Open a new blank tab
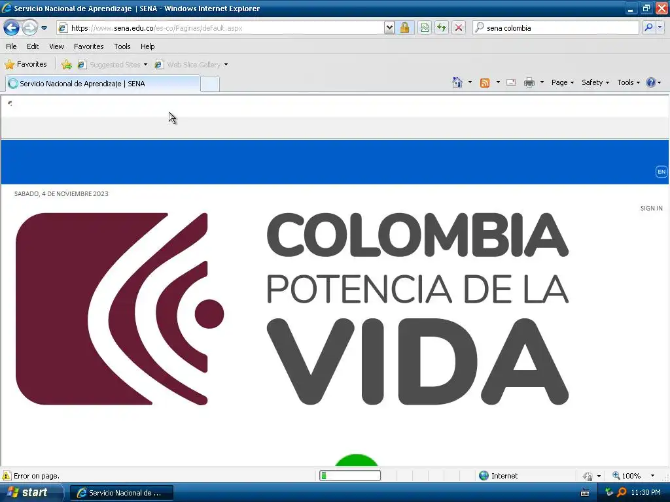This screenshot has width=670, height=502. pyautogui.click(x=210, y=84)
